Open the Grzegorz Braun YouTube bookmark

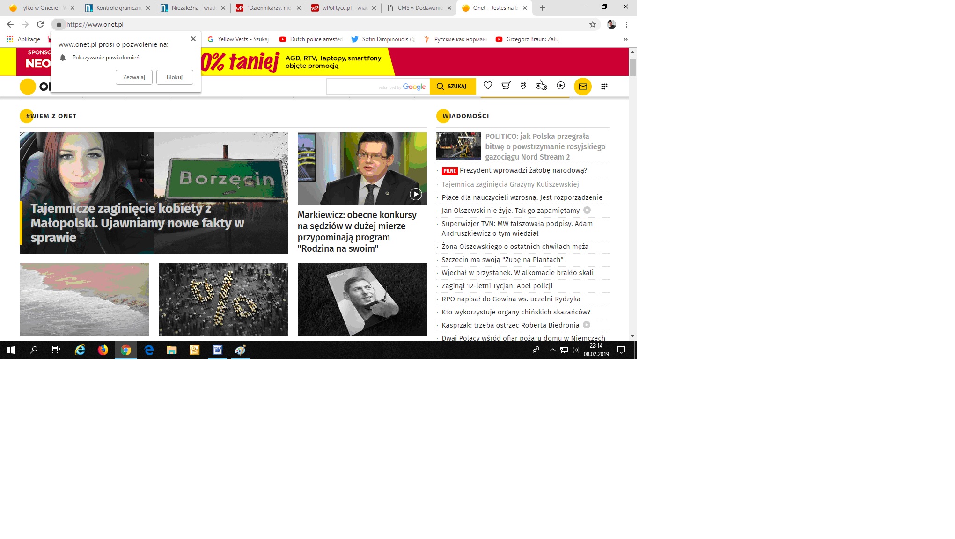(x=527, y=39)
